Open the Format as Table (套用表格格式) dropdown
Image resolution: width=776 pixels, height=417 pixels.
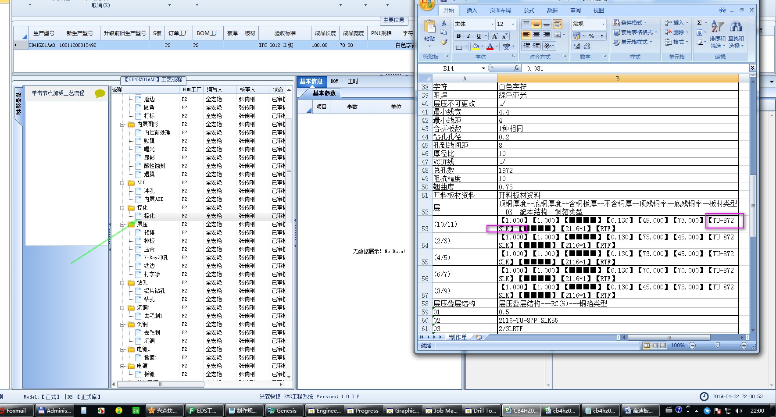635,32
